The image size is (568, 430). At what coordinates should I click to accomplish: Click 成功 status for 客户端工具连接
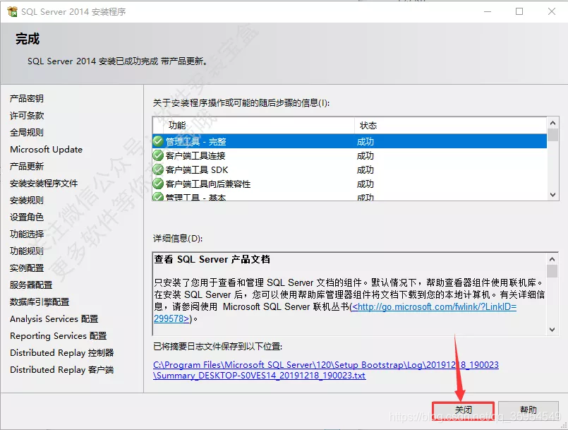(x=365, y=155)
